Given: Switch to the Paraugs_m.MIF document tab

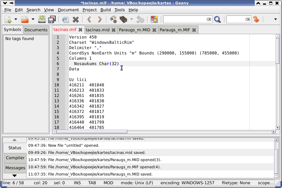Looking at the screenshot, I should pyautogui.click(x=175, y=30).
